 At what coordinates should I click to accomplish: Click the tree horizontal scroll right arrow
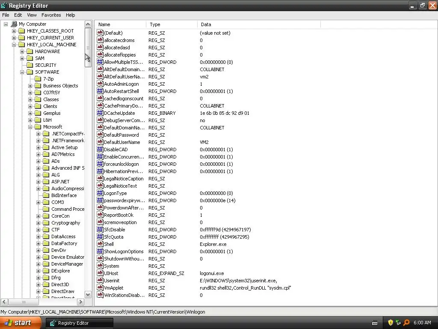click(80, 302)
